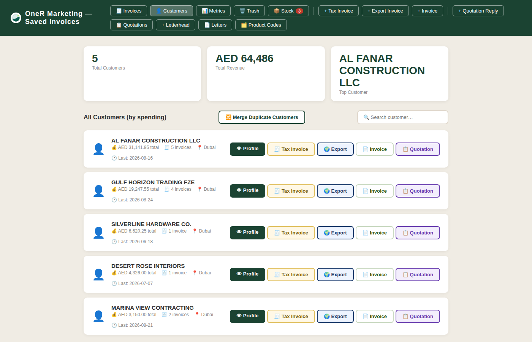The height and width of the screenshot is (342, 532).
Task: Open the Letters tab
Action: (215, 25)
